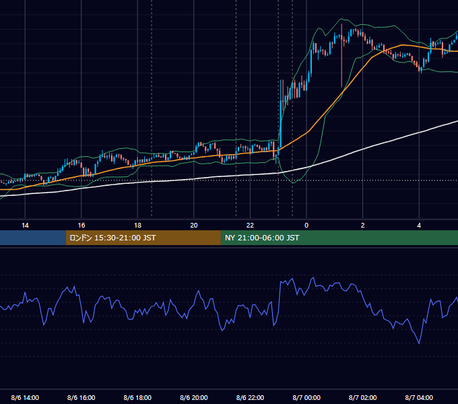Click the tall red wick candle after midnight
458x404 pixels.
pos(341,55)
